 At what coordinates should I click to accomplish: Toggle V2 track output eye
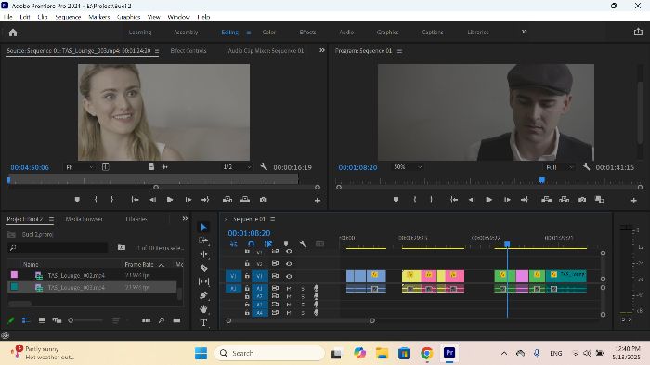[x=289, y=264]
